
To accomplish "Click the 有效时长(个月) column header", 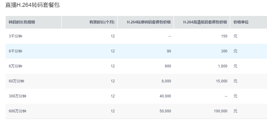I will click(102, 22).
